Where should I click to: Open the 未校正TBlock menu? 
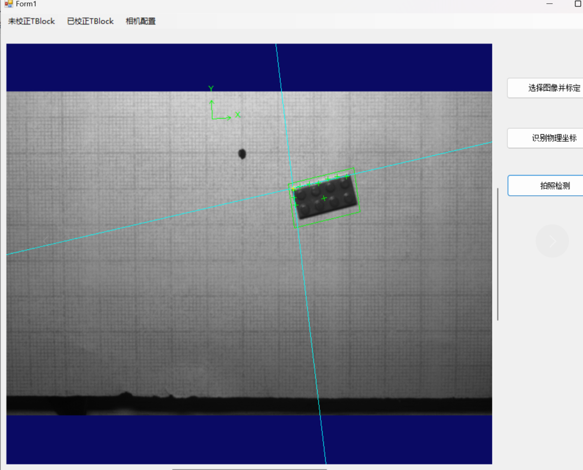click(x=31, y=21)
